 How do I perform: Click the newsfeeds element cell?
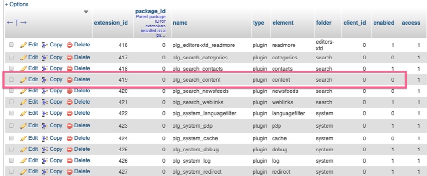coord(285,91)
